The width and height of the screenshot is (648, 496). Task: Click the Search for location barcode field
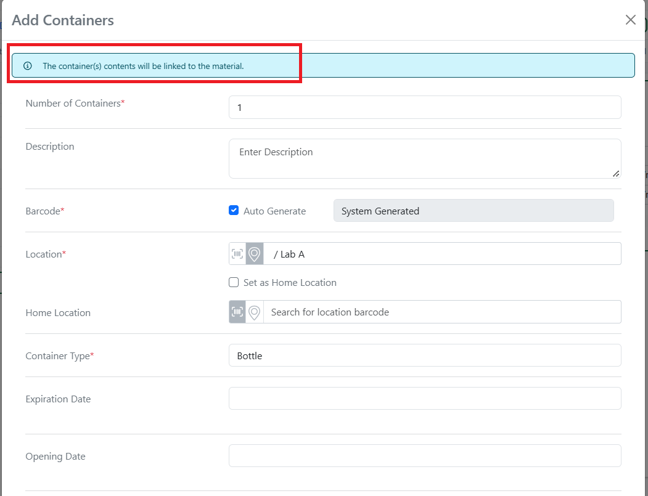click(442, 312)
